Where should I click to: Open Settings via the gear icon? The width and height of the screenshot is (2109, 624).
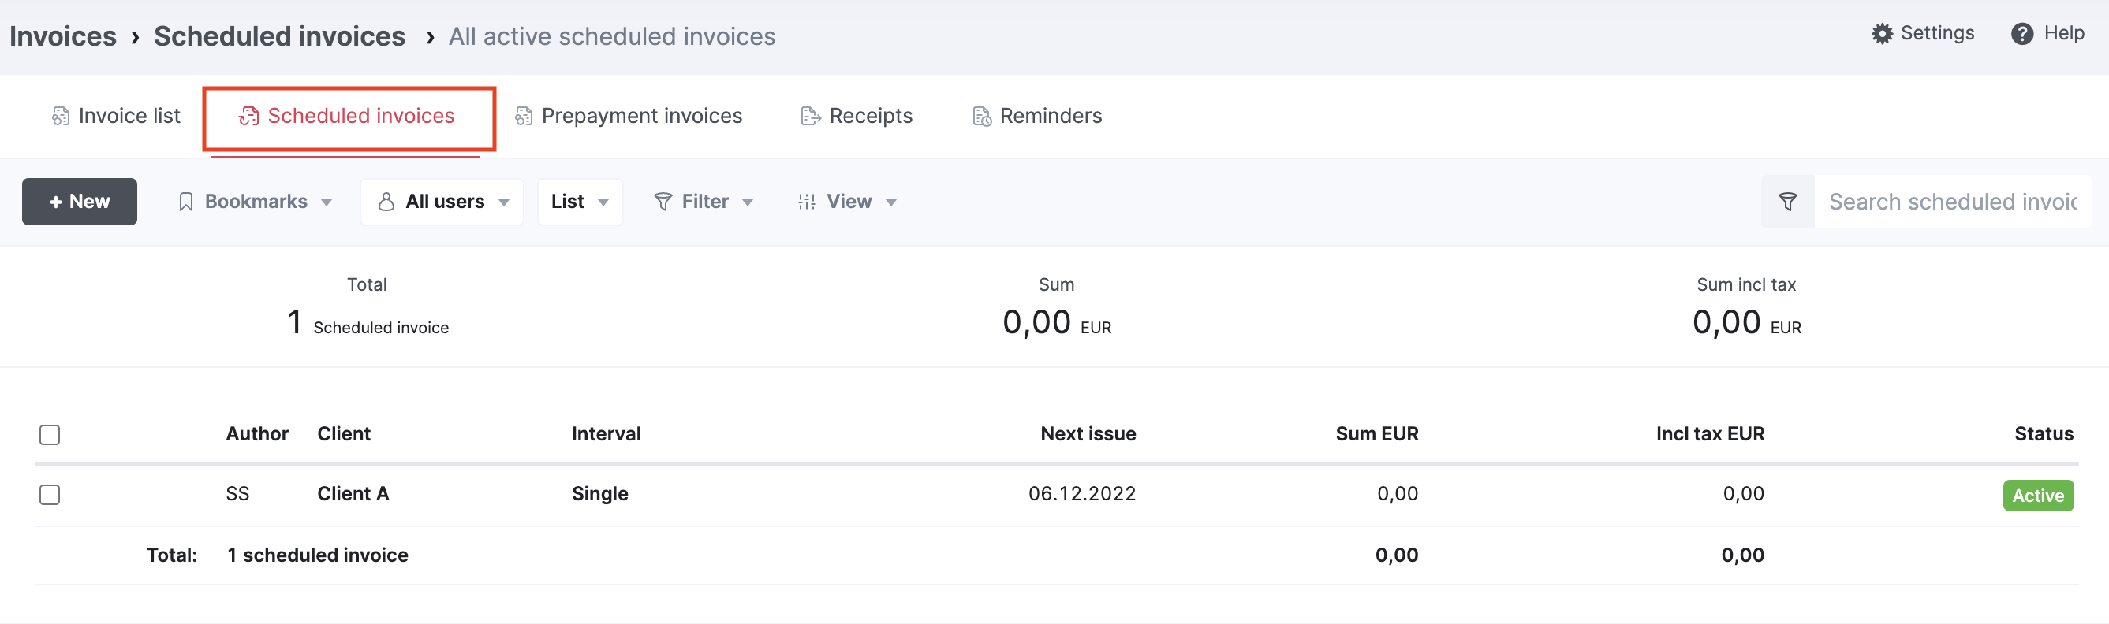pos(1882,34)
